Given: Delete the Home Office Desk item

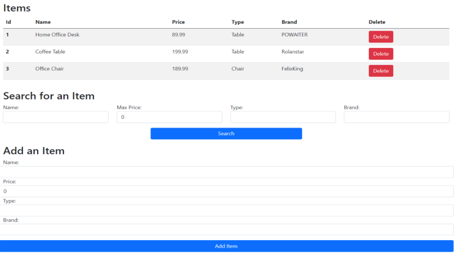Looking at the screenshot, I should pos(381,37).
